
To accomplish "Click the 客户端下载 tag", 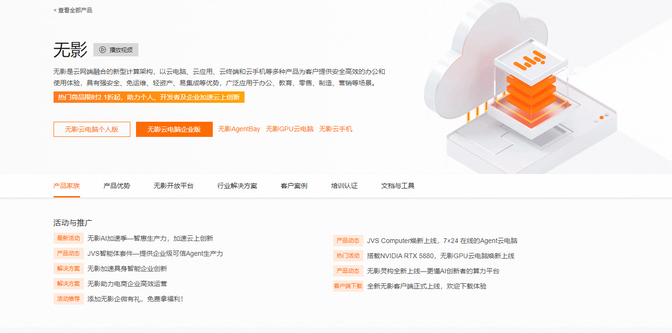I will click(x=348, y=286).
